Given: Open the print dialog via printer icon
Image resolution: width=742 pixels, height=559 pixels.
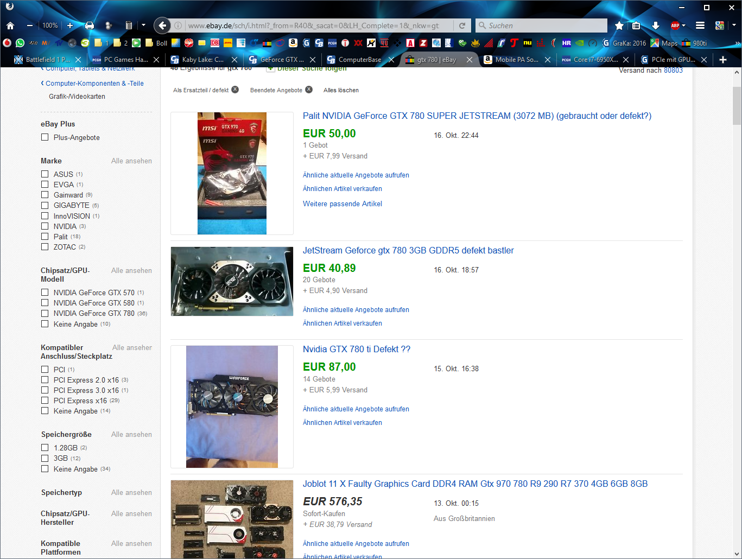Looking at the screenshot, I should coord(90,26).
